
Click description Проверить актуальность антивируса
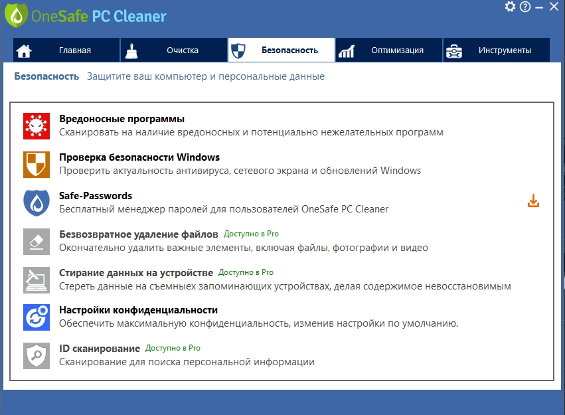(240, 171)
